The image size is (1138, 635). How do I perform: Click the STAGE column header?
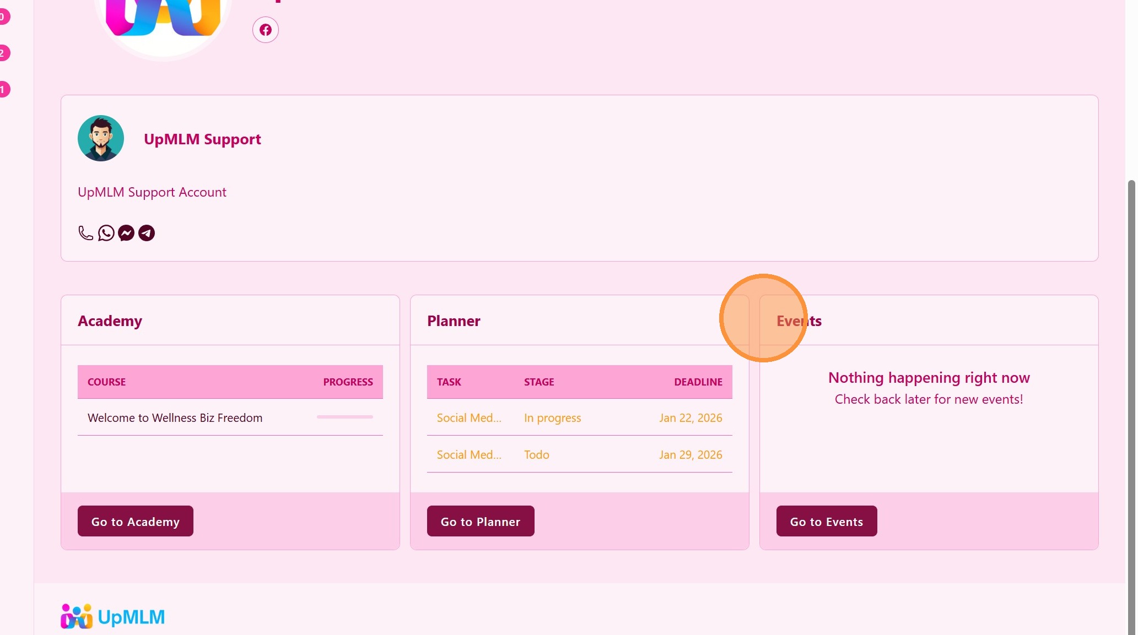(x=538, y=382)
